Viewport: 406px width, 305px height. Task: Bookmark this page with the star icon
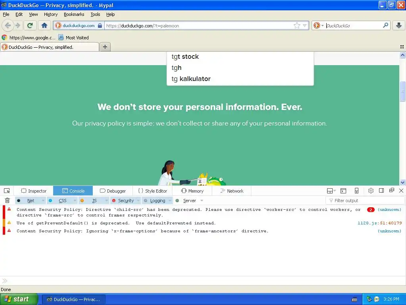tap(297, 25)
